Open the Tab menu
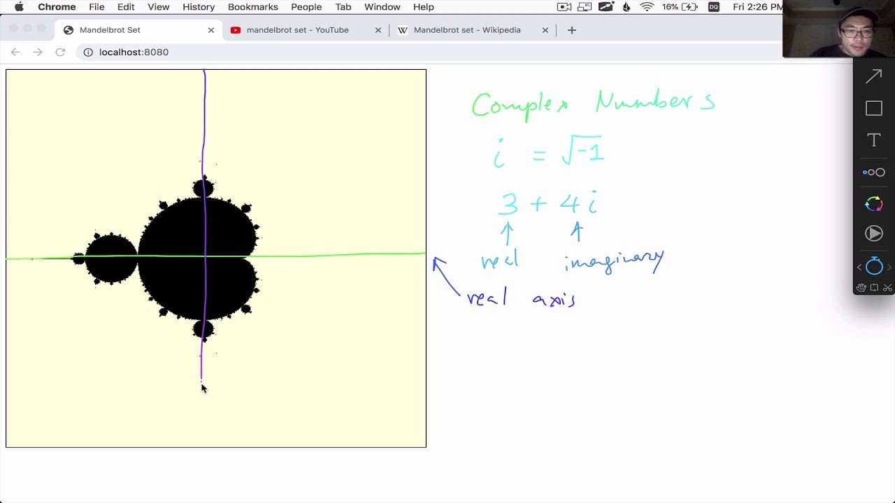 [343, 7]
